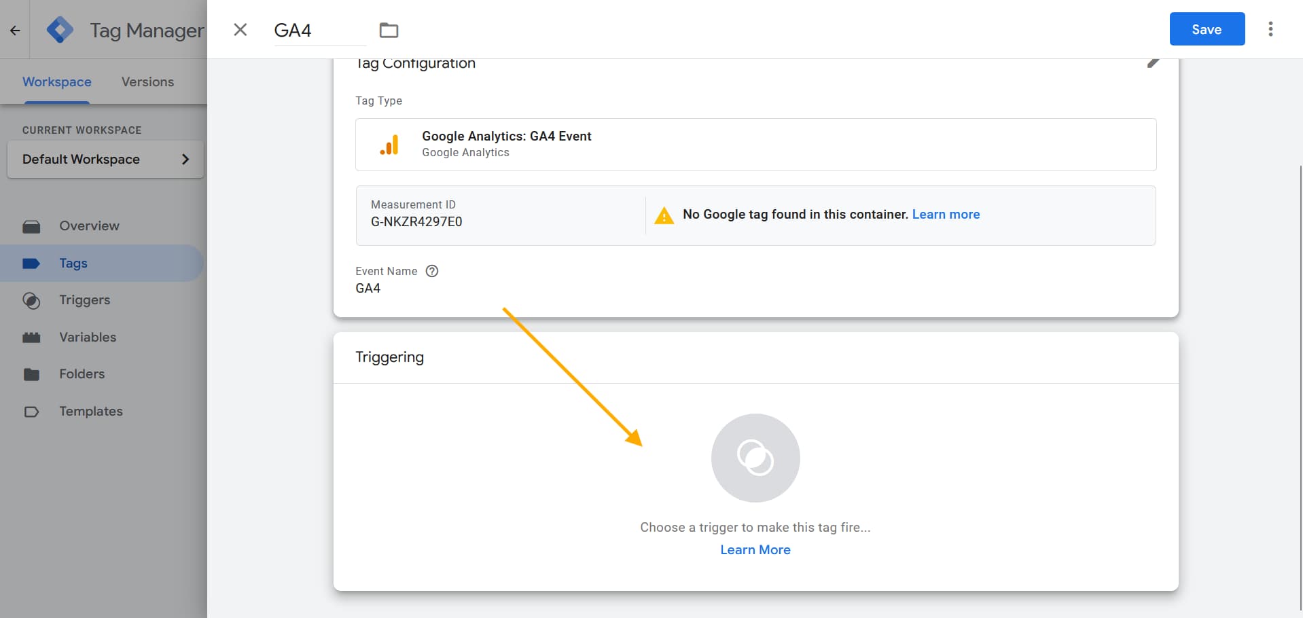Click the Triggering section heading
The width and height of the screenshot is (1303, 618).
click(390, 357)
